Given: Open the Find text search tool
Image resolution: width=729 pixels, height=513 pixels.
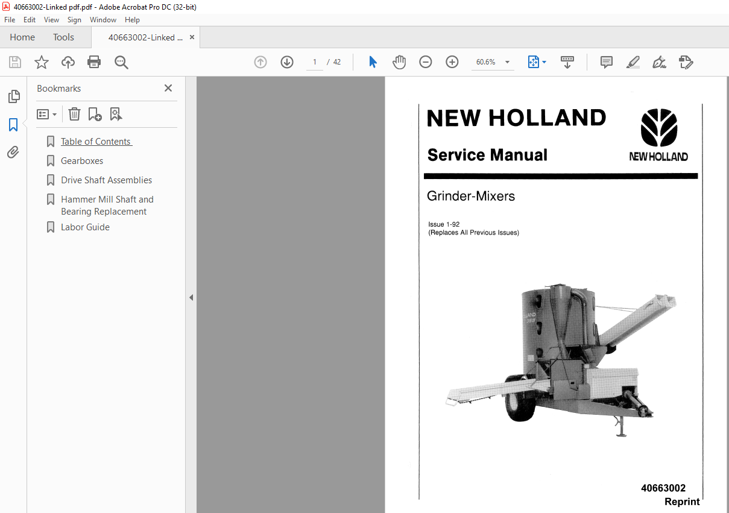Looking at the screenshot, I should [x=121, y=62].
